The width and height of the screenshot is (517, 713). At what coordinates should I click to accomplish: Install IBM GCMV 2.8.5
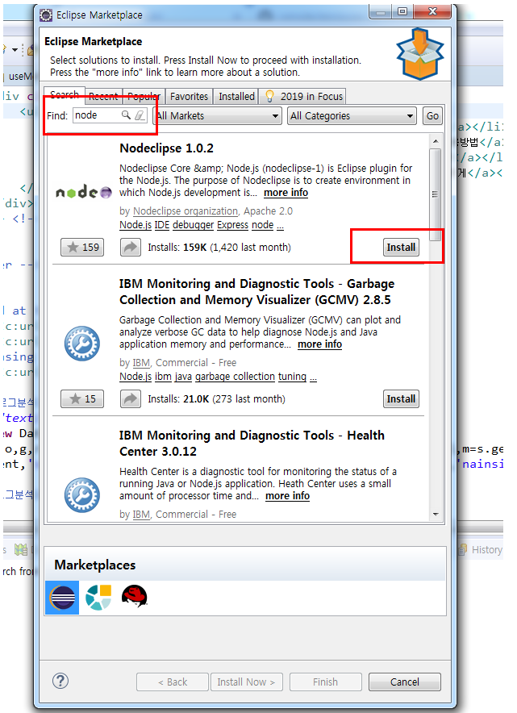click(x=401, y=398)
